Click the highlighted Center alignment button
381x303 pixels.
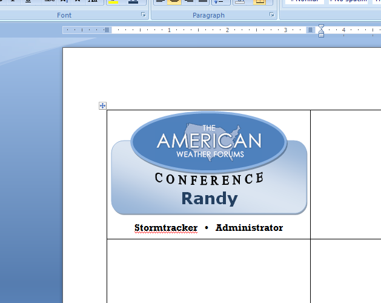(174, 2)
